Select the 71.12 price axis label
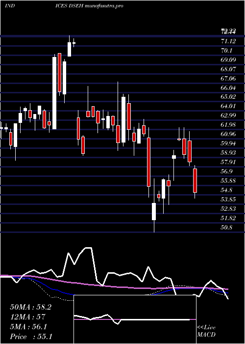Image resolution: width=245 pixels, height=344 pixels. pos(228,41)
